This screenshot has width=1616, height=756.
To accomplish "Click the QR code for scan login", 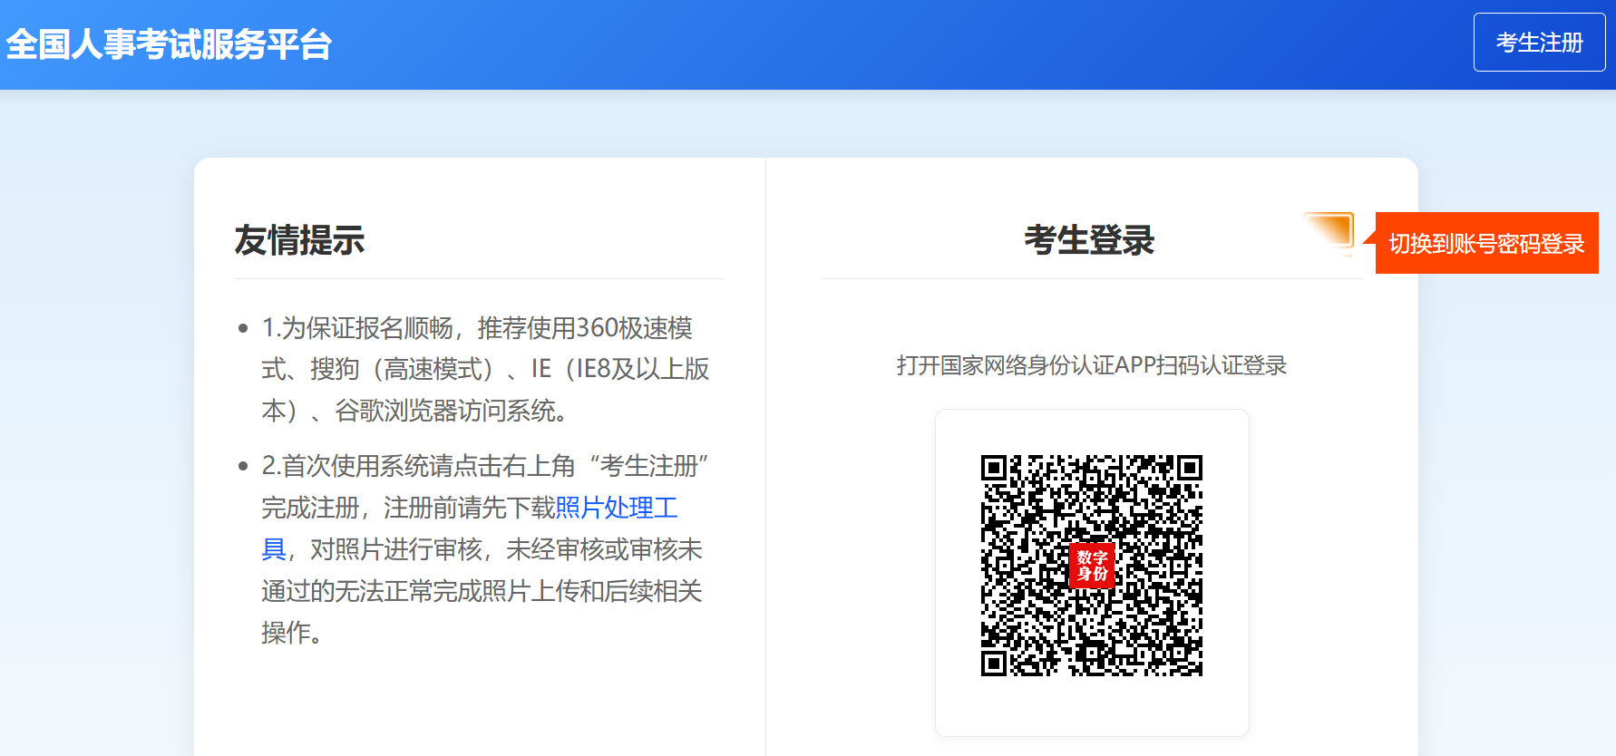I will (1092, 566).
